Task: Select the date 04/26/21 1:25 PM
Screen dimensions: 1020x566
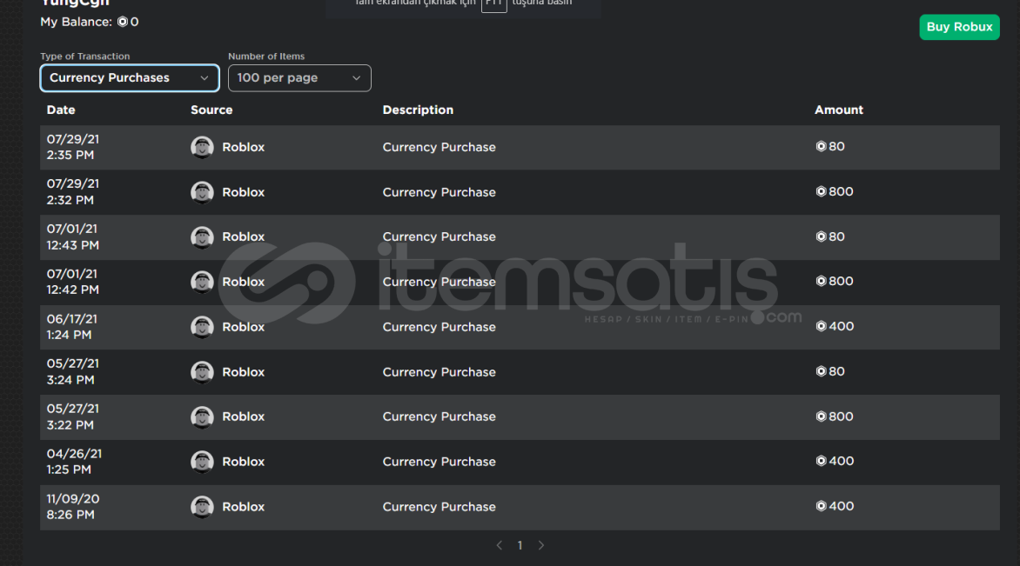Action: 74,462
